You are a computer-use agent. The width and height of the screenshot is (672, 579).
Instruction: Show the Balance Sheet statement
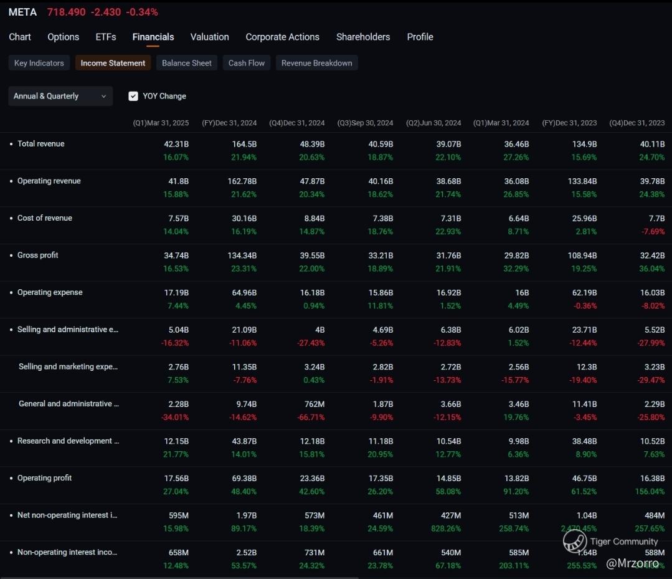tap(187, 63)
